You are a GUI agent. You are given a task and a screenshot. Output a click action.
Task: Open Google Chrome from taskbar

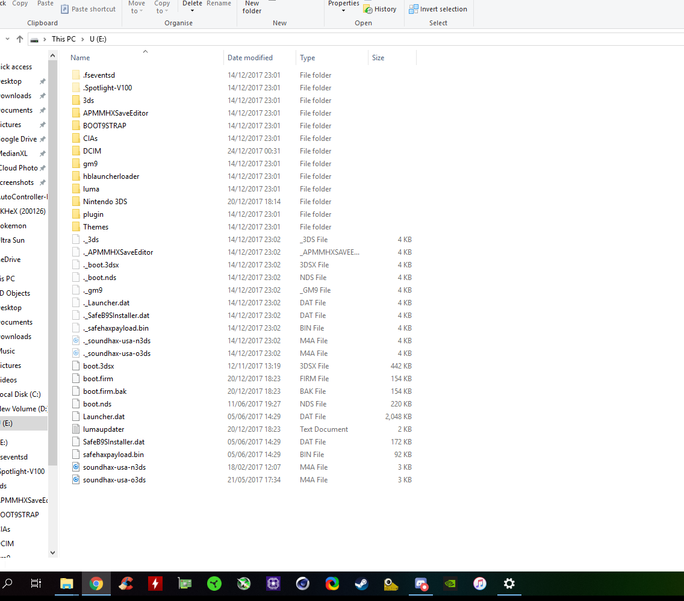coord(96,584)
